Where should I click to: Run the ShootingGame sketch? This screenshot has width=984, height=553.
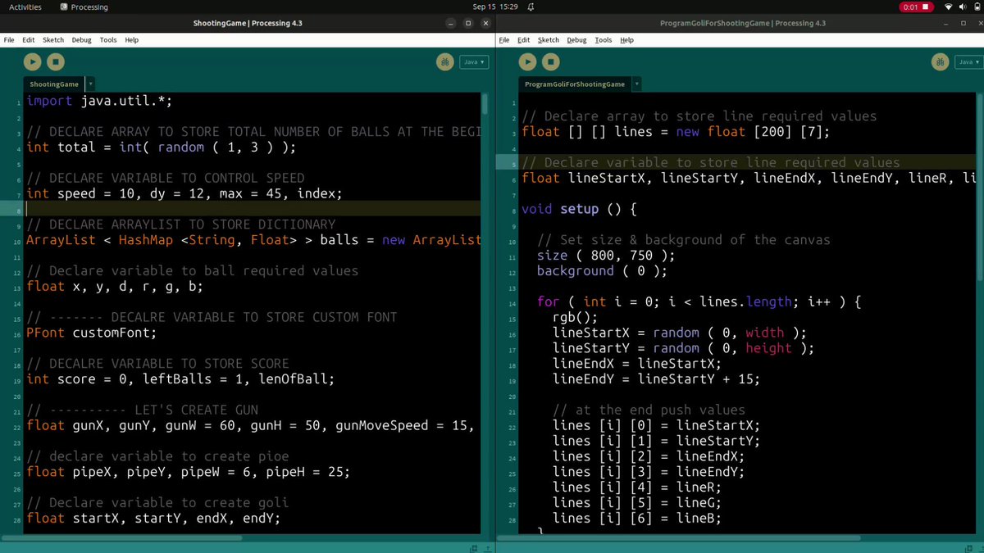tap(32, 61)
